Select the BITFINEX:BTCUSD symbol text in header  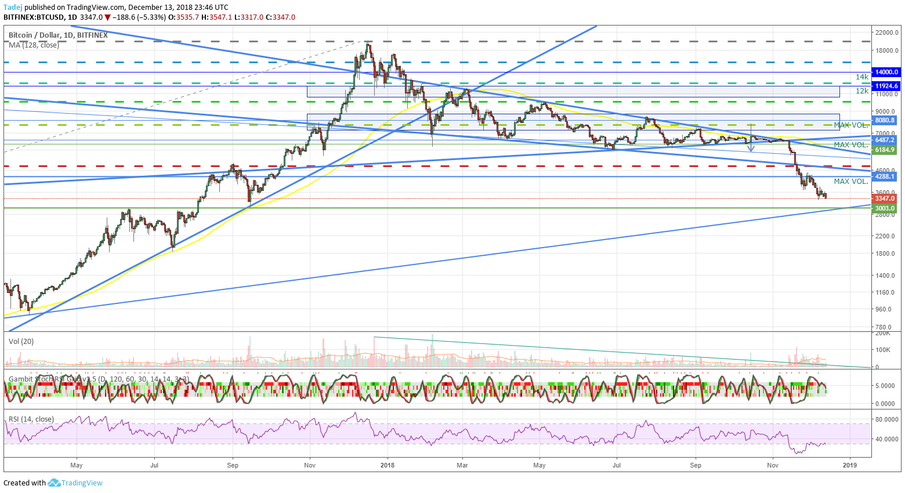[34, 17]
